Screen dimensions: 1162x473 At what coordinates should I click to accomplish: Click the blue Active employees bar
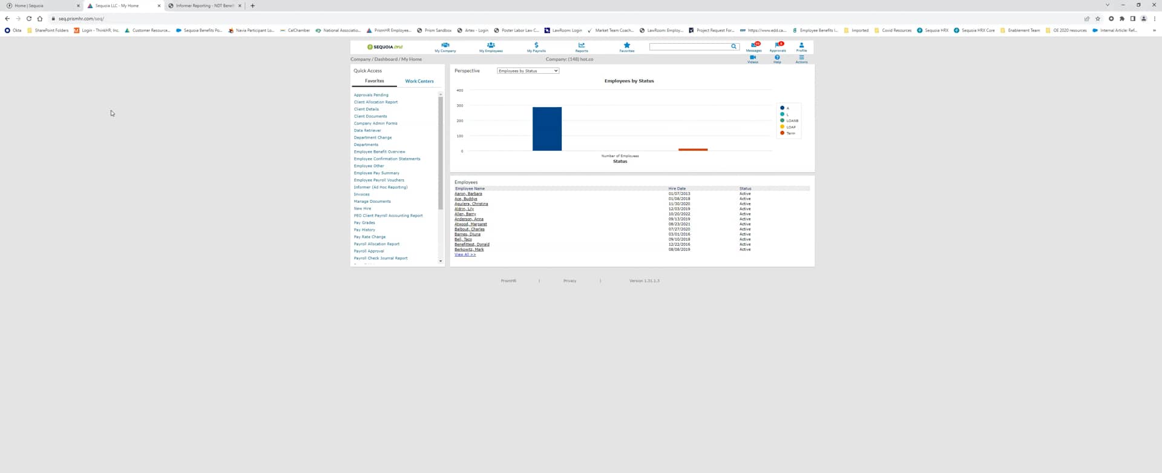[x=547, y=129]
